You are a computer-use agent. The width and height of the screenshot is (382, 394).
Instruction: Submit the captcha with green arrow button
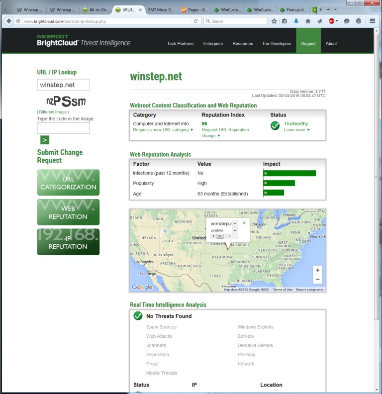click(45, 140)
